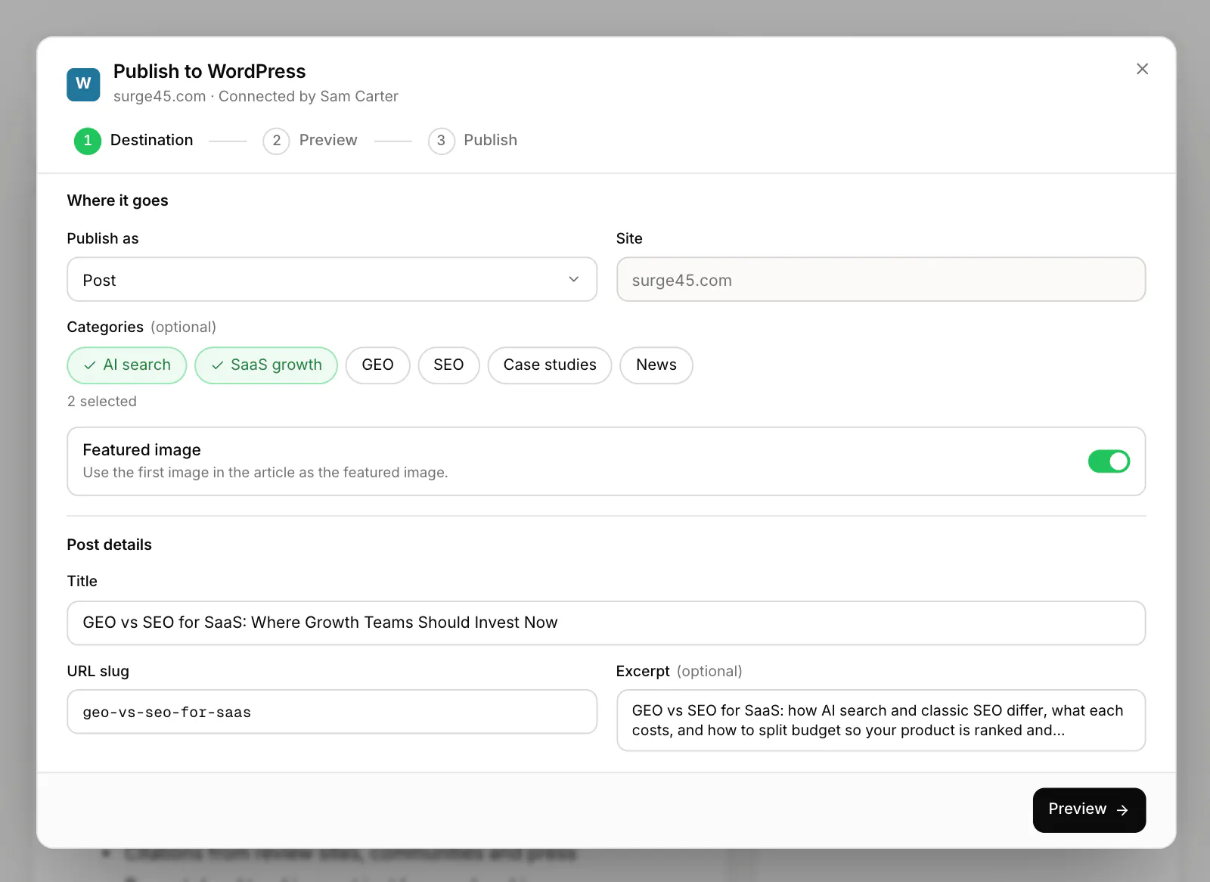The height and width of the screenshot is (882, 1210).
Task: Click the step 1 Destination circle
Action: [88, 141]
